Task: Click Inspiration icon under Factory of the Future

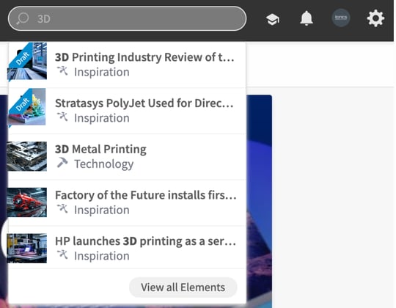Action: click(x=62, y=208)
